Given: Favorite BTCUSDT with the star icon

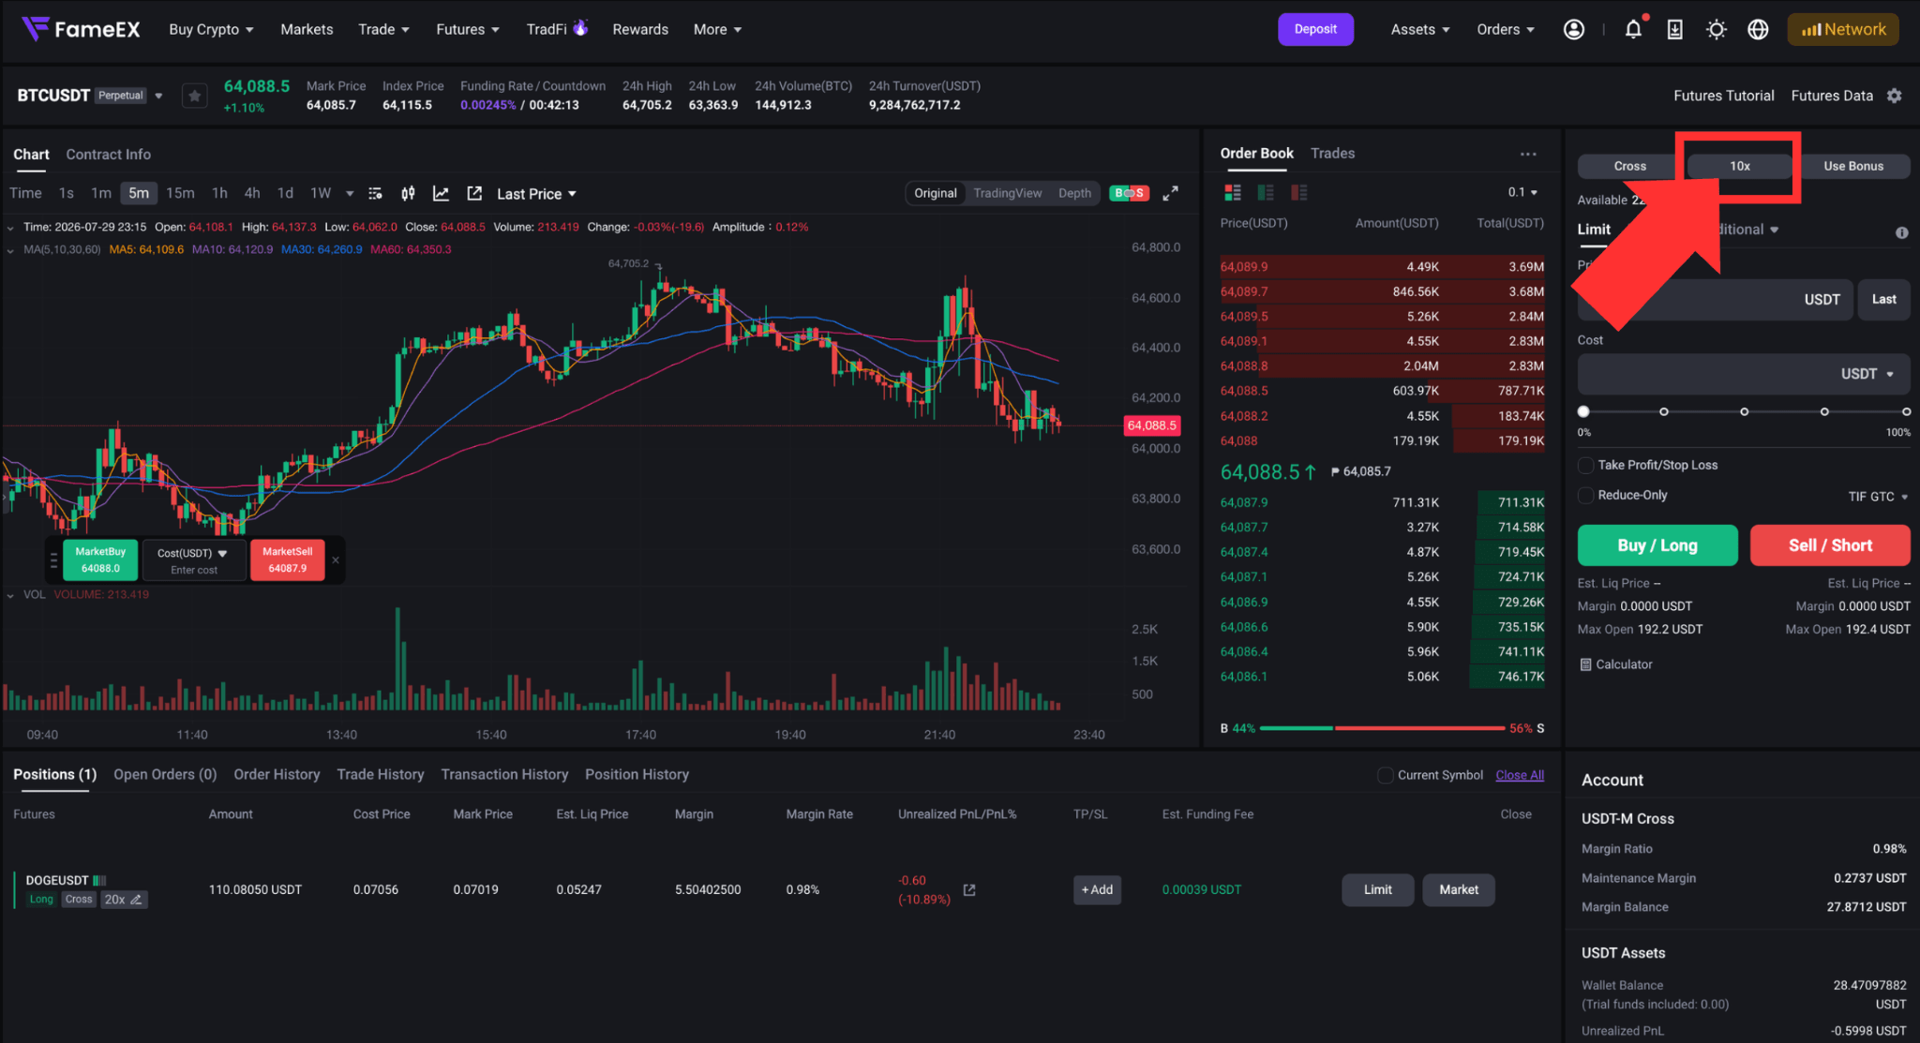Looking at the screenshot, I should (x=194, y=96).
